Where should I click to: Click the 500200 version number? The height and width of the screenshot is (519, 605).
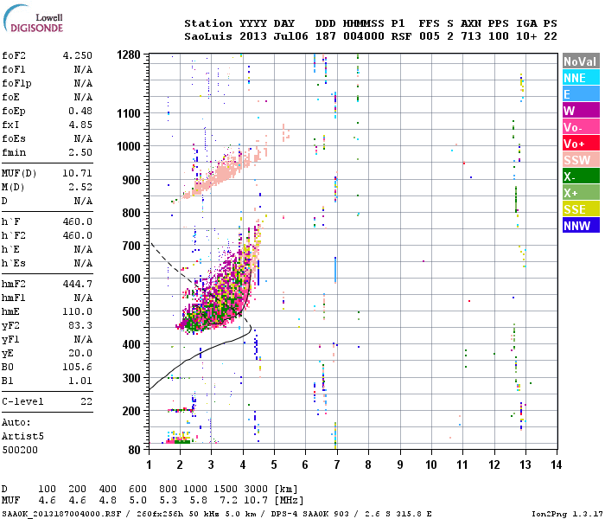pos(20,450)
